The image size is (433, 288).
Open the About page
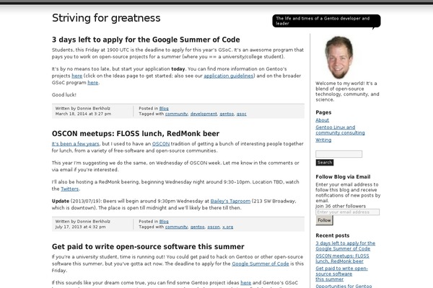click(323, 120)
